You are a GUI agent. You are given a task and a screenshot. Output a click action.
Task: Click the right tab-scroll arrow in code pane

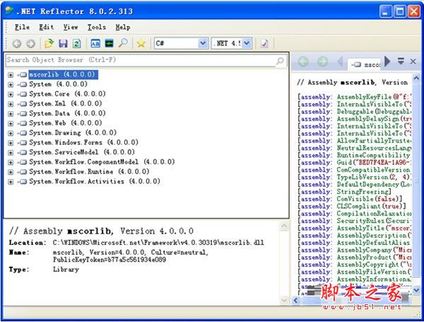[387, 61]
